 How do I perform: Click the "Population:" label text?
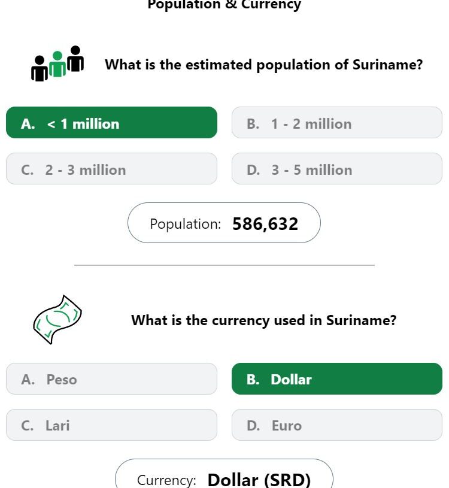coord(186,224)
